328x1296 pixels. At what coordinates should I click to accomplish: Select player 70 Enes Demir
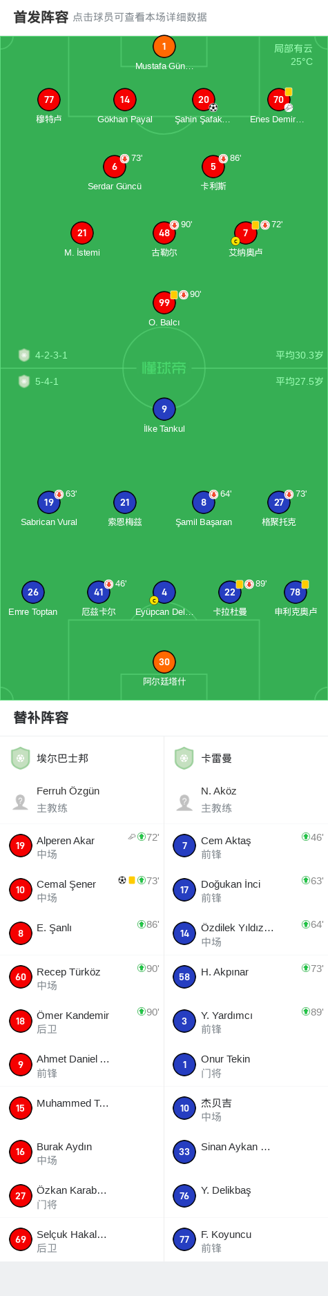coord(278,106)
